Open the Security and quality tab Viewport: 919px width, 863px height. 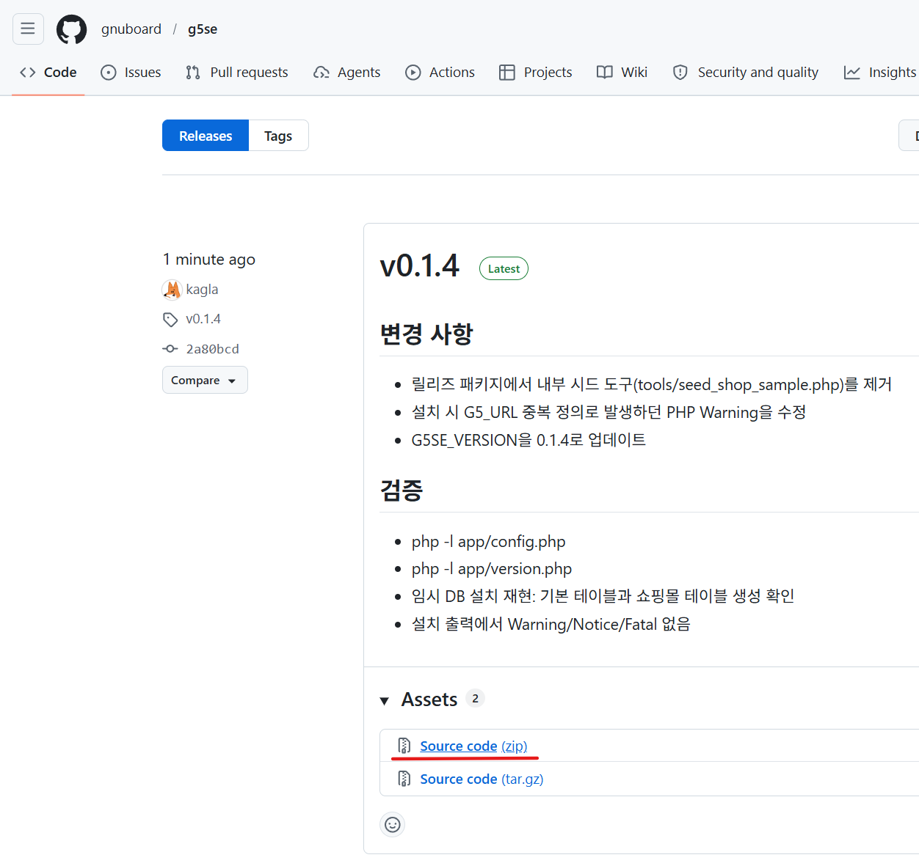click(x=746, y=72)
